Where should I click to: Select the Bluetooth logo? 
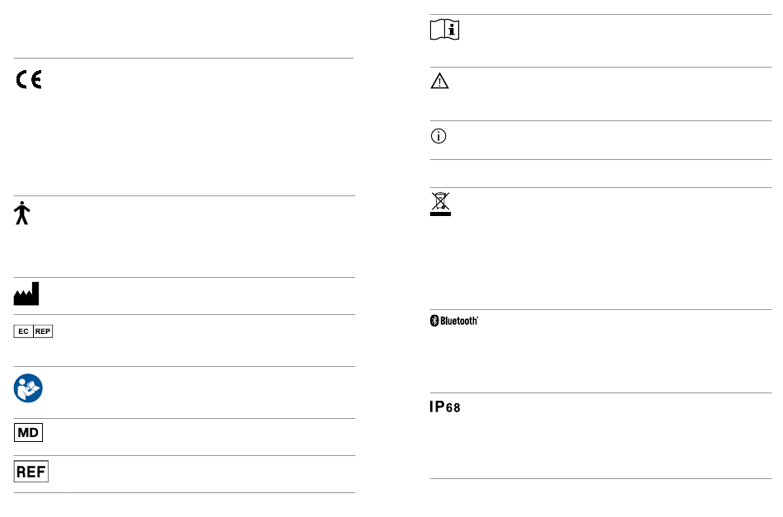[454, 321]
